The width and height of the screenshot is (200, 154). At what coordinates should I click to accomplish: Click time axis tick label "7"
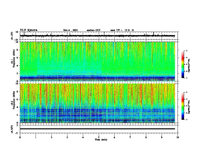click(x=130, y=137)
